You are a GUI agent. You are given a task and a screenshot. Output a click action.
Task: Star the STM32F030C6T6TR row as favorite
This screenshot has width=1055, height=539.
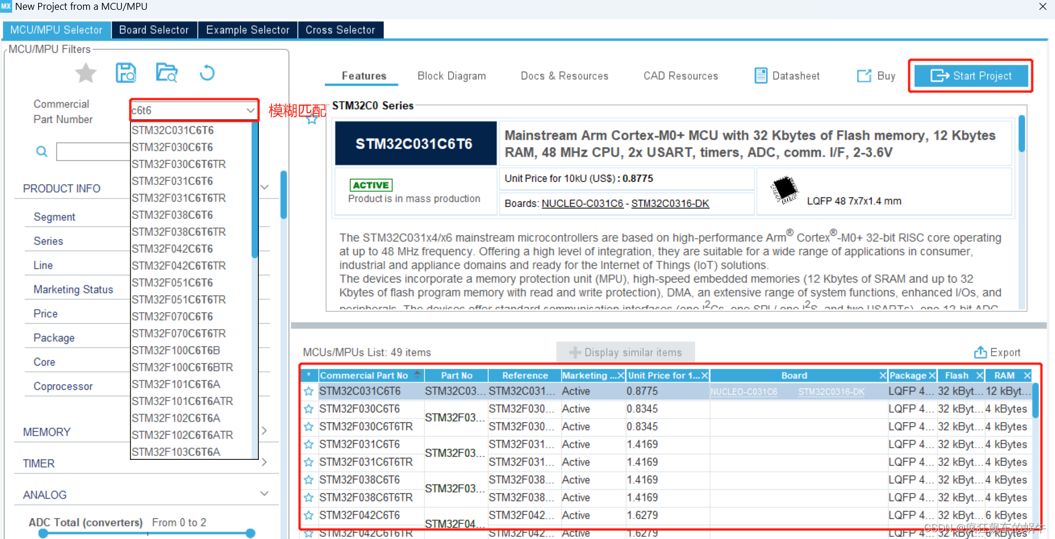(x=309, y=426)
